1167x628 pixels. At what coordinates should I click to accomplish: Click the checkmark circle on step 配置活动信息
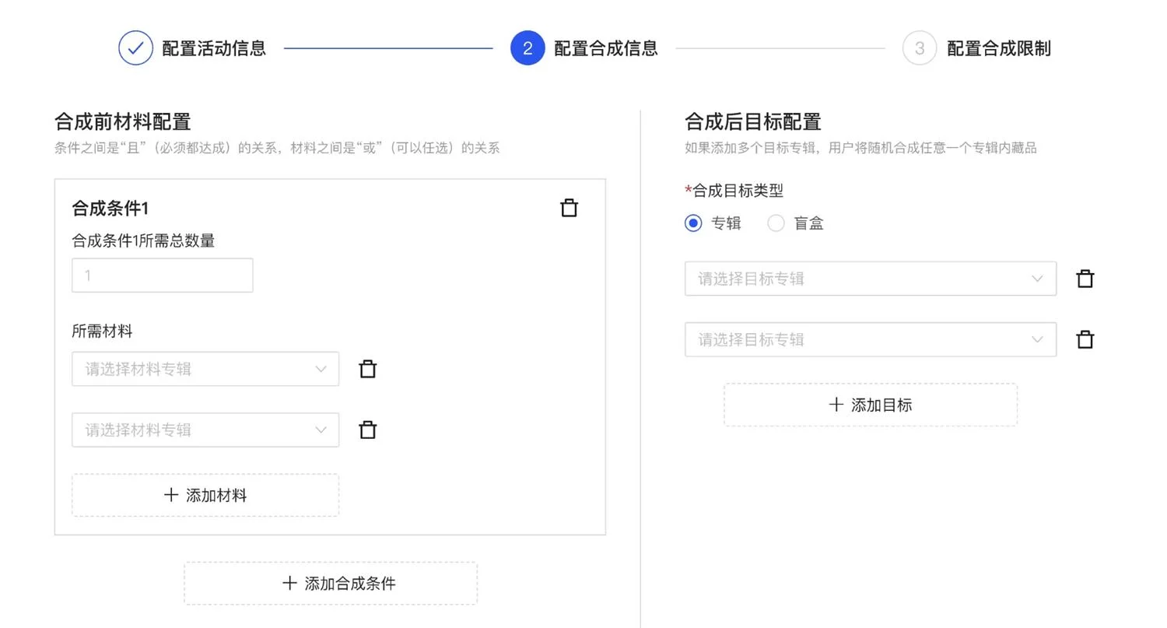pos(135,47)
